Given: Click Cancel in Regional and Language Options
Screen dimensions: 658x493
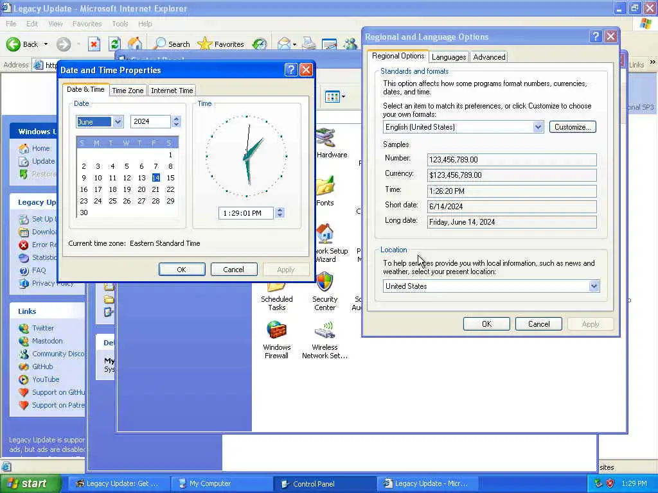Looking at the screenshot, I should coord(538,324).
